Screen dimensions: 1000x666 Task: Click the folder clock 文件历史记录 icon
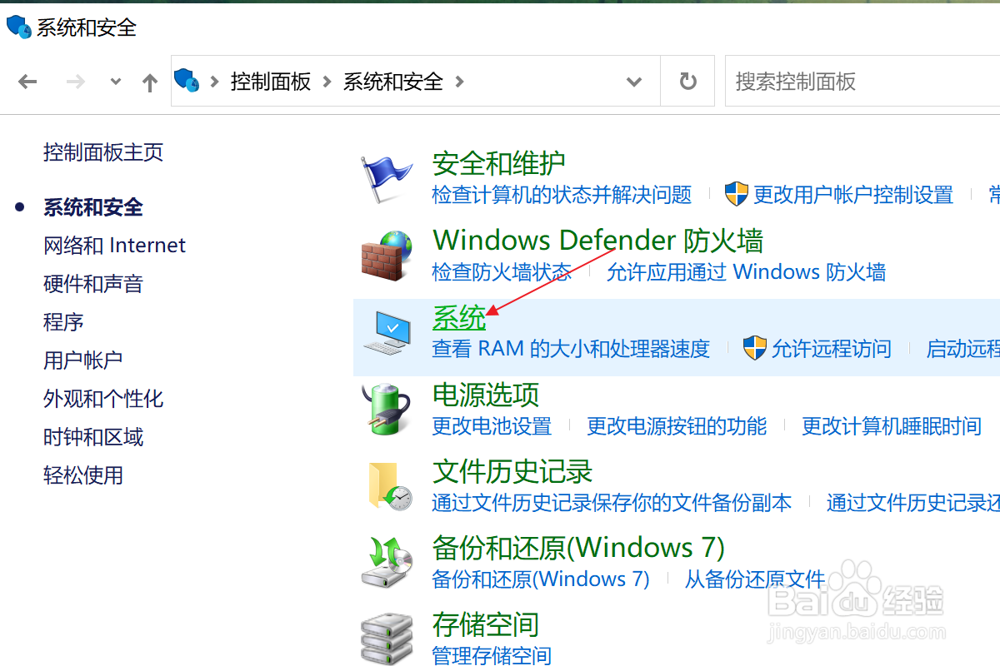[389, 485]
